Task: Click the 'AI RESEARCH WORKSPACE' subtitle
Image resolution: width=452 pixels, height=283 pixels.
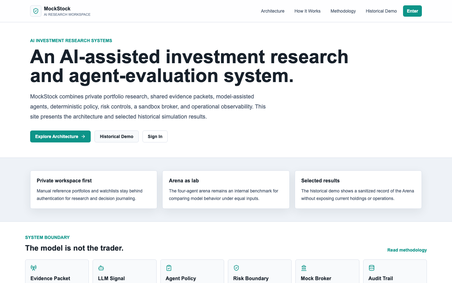Action: (67, 14)
